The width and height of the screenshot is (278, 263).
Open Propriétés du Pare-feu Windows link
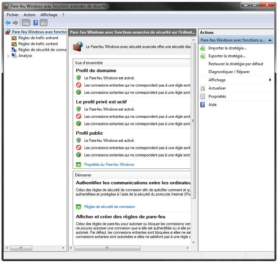coord(109,165)
